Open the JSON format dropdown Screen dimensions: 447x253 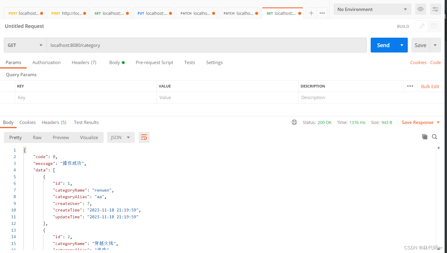pyautogui.click(x=121, y=137)
